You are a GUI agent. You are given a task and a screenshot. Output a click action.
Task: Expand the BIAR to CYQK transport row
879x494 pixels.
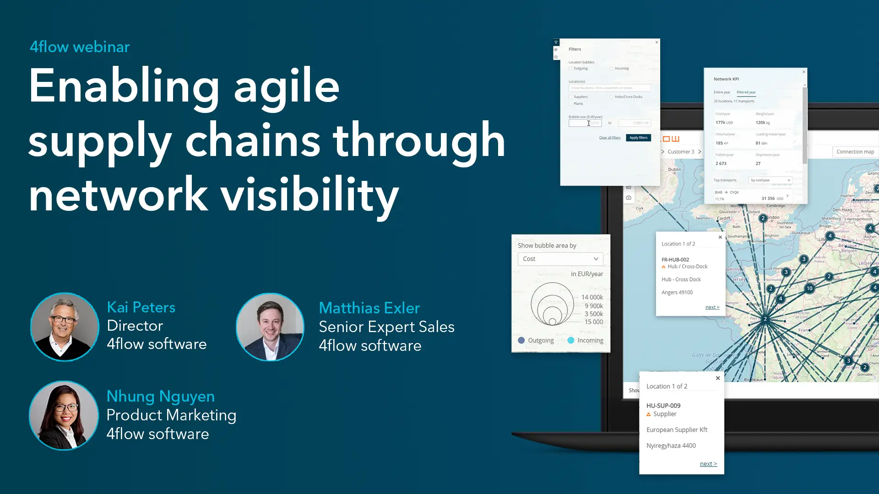click(x=787, y=196)
